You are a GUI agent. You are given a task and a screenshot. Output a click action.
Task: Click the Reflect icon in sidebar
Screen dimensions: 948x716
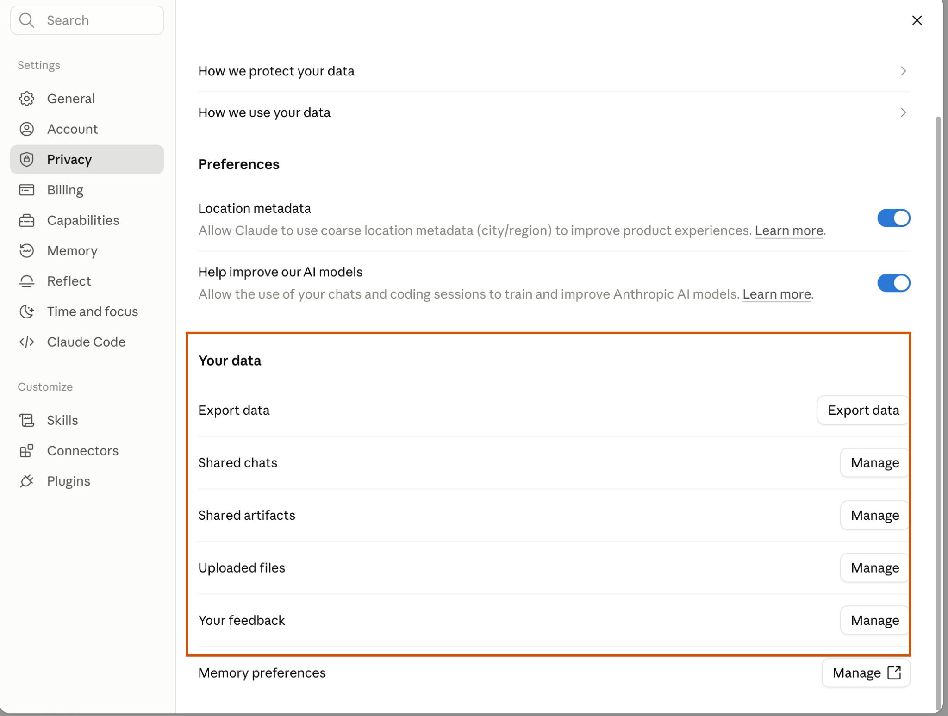[x=27, y=281]
